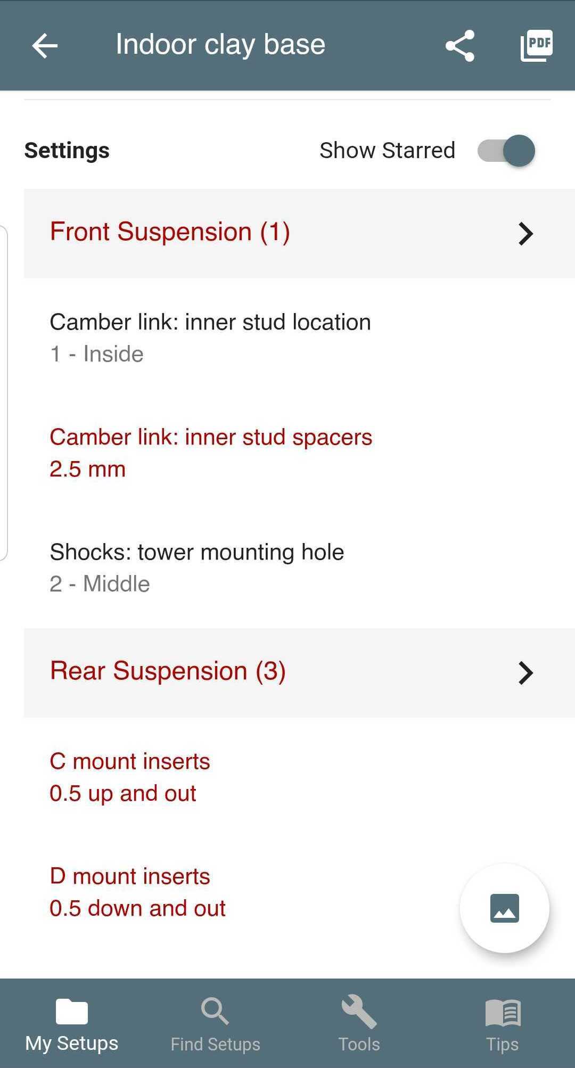Disable the Show Starred switch
The width and height of the screenshot is (575, 1068).
tap(506, 151)
